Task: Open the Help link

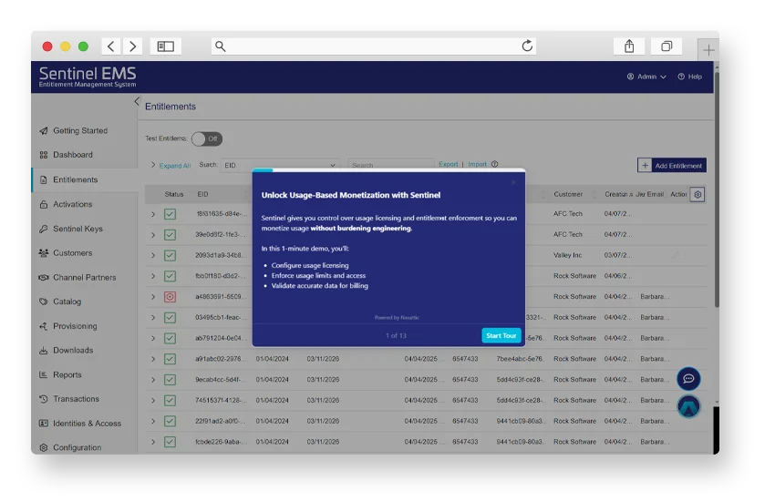Action: pyautogui.click(x=690, y=77)
